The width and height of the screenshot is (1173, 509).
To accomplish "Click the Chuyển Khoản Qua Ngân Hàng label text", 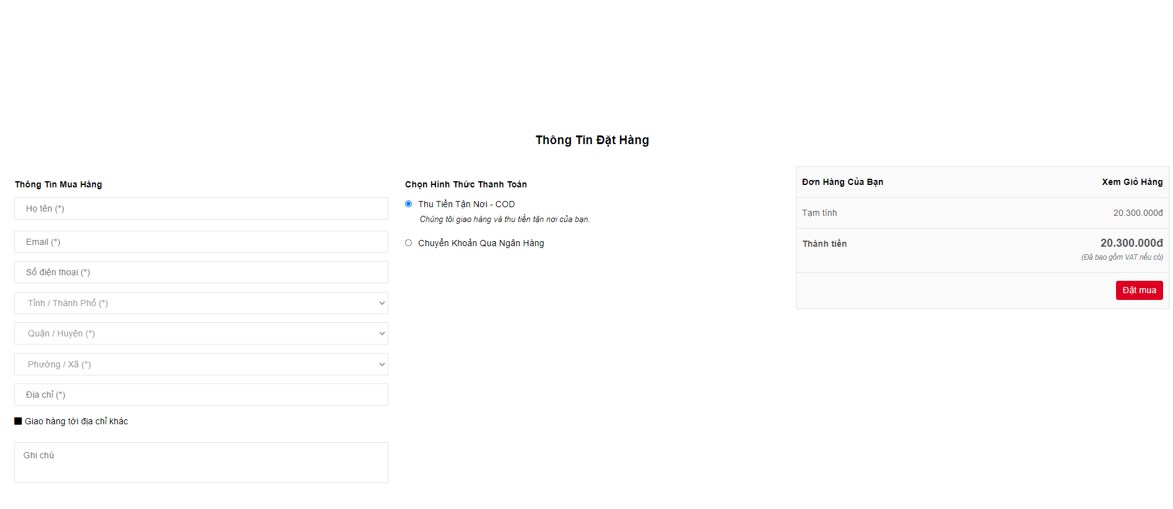I will pyautogui.click(x=481, y=243).
